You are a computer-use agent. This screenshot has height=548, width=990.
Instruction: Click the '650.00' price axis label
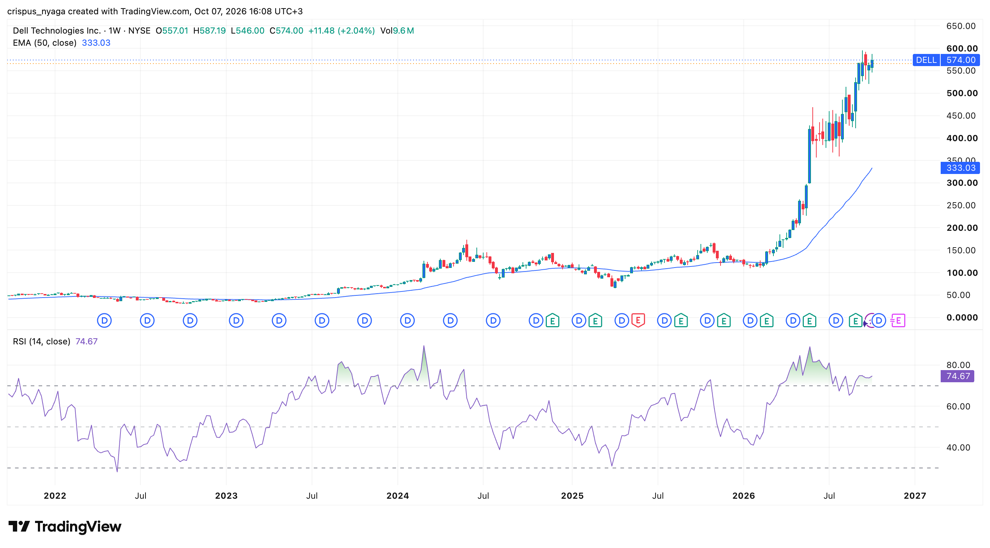[961, 26]
